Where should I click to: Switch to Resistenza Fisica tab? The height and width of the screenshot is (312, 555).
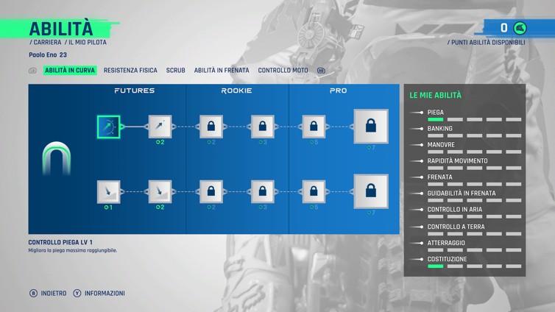click(x=130, y=71)
